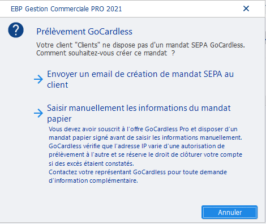
Task: Click the text 'Comment souhaitez-vous créer ce mandat ?'
Action: pos(106,53)
